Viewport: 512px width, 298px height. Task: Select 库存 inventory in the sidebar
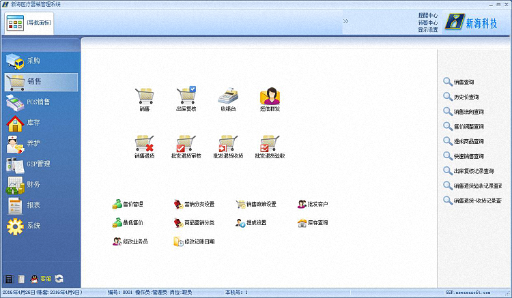click(41, 123)
